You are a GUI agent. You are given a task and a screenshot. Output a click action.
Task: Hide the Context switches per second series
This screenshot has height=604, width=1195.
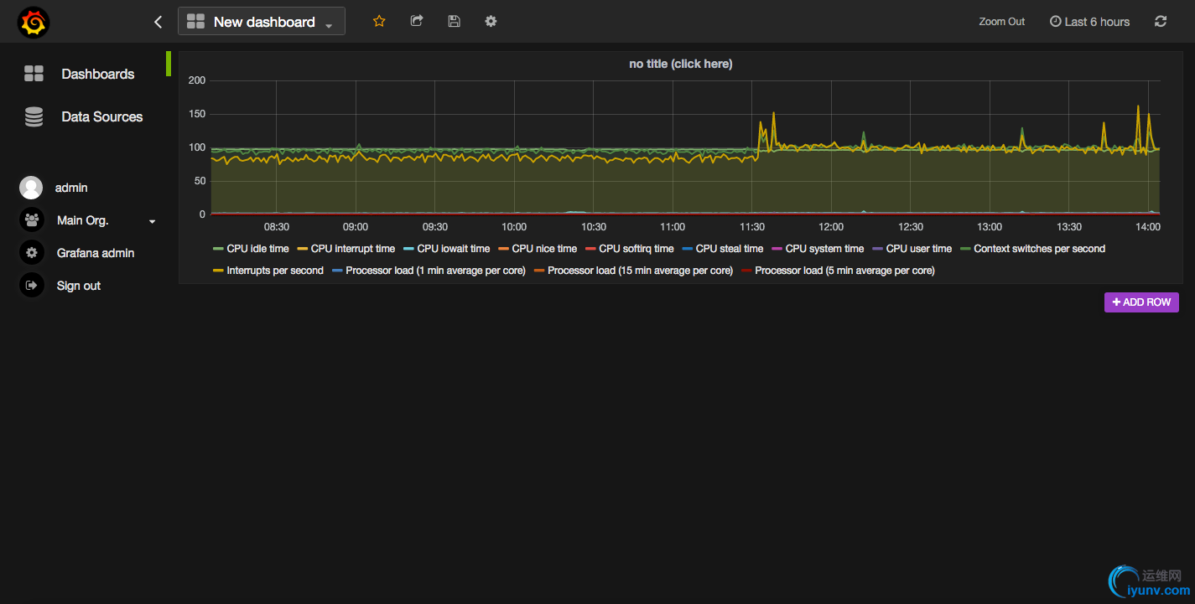[1039, 249]
